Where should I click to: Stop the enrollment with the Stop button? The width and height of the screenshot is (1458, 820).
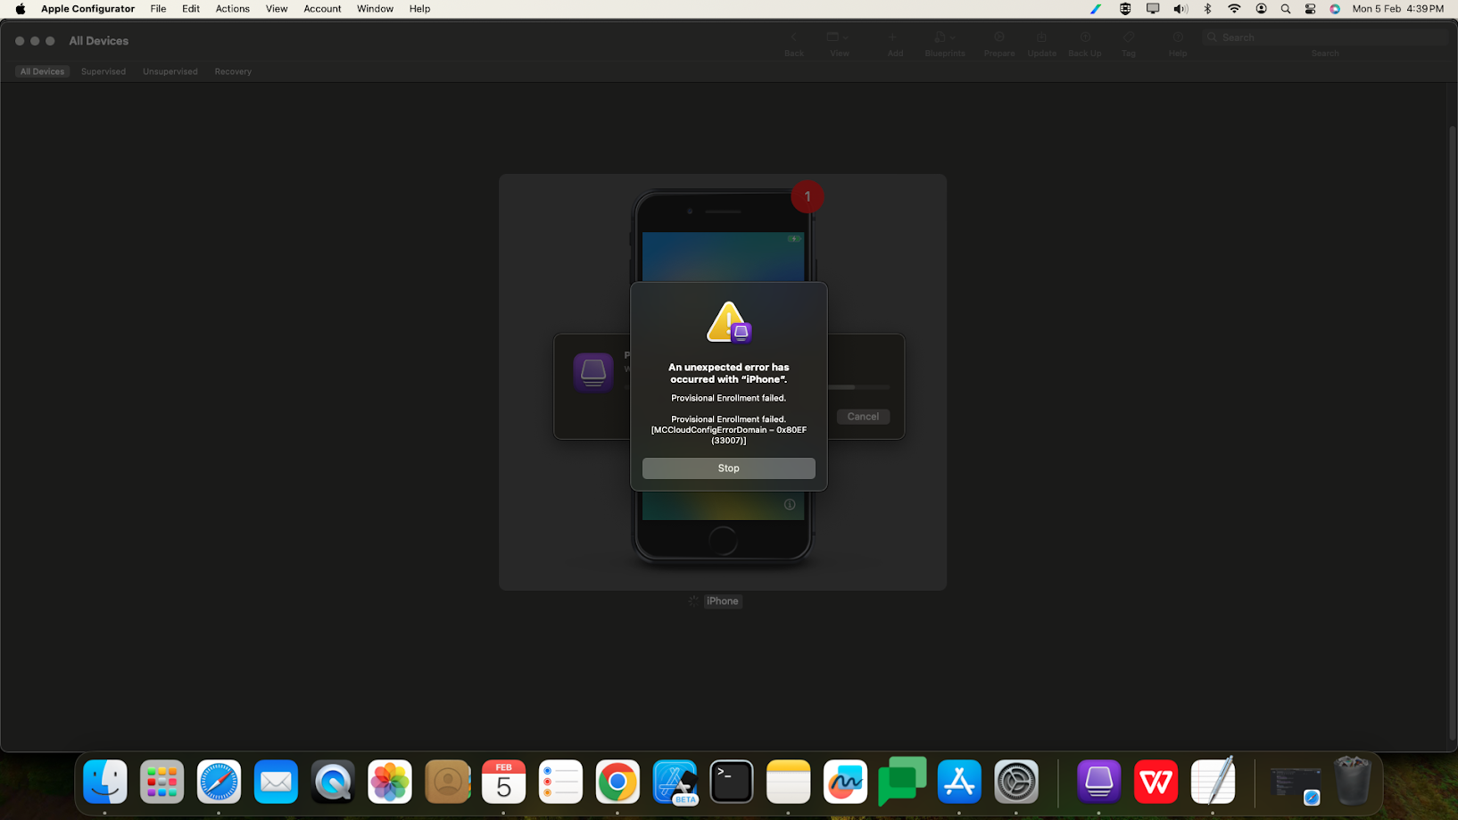pyautogui.click(x=728, y=468)
